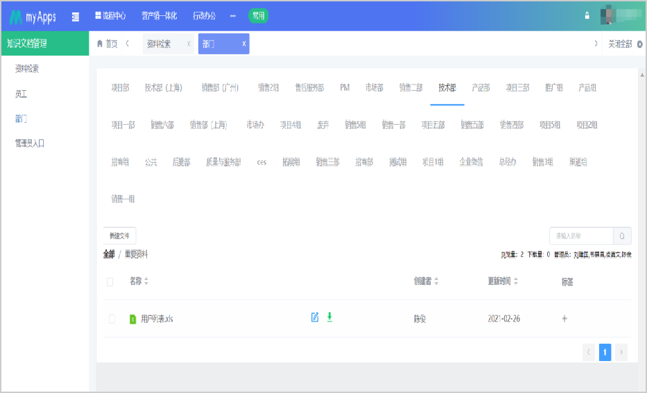Go to the previous page arrow
The width and height of the screenshot is (647, 393).
coord(589,352)
